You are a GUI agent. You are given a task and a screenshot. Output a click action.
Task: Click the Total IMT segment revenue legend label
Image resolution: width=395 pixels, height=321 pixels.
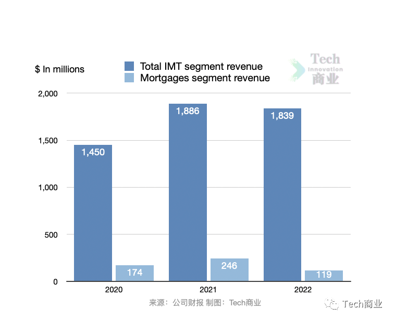(x=201, y=66)
